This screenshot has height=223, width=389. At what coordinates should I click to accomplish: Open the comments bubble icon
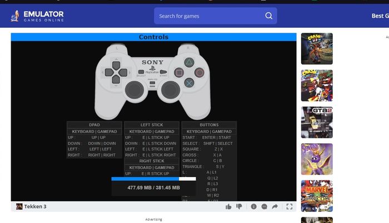pyautogui.click(x=264, y=206)
